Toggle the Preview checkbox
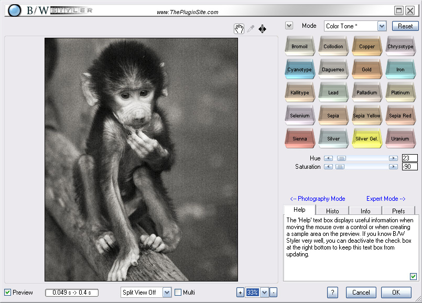This screenshot has width=422, height=303. click(x=8, y=292)
